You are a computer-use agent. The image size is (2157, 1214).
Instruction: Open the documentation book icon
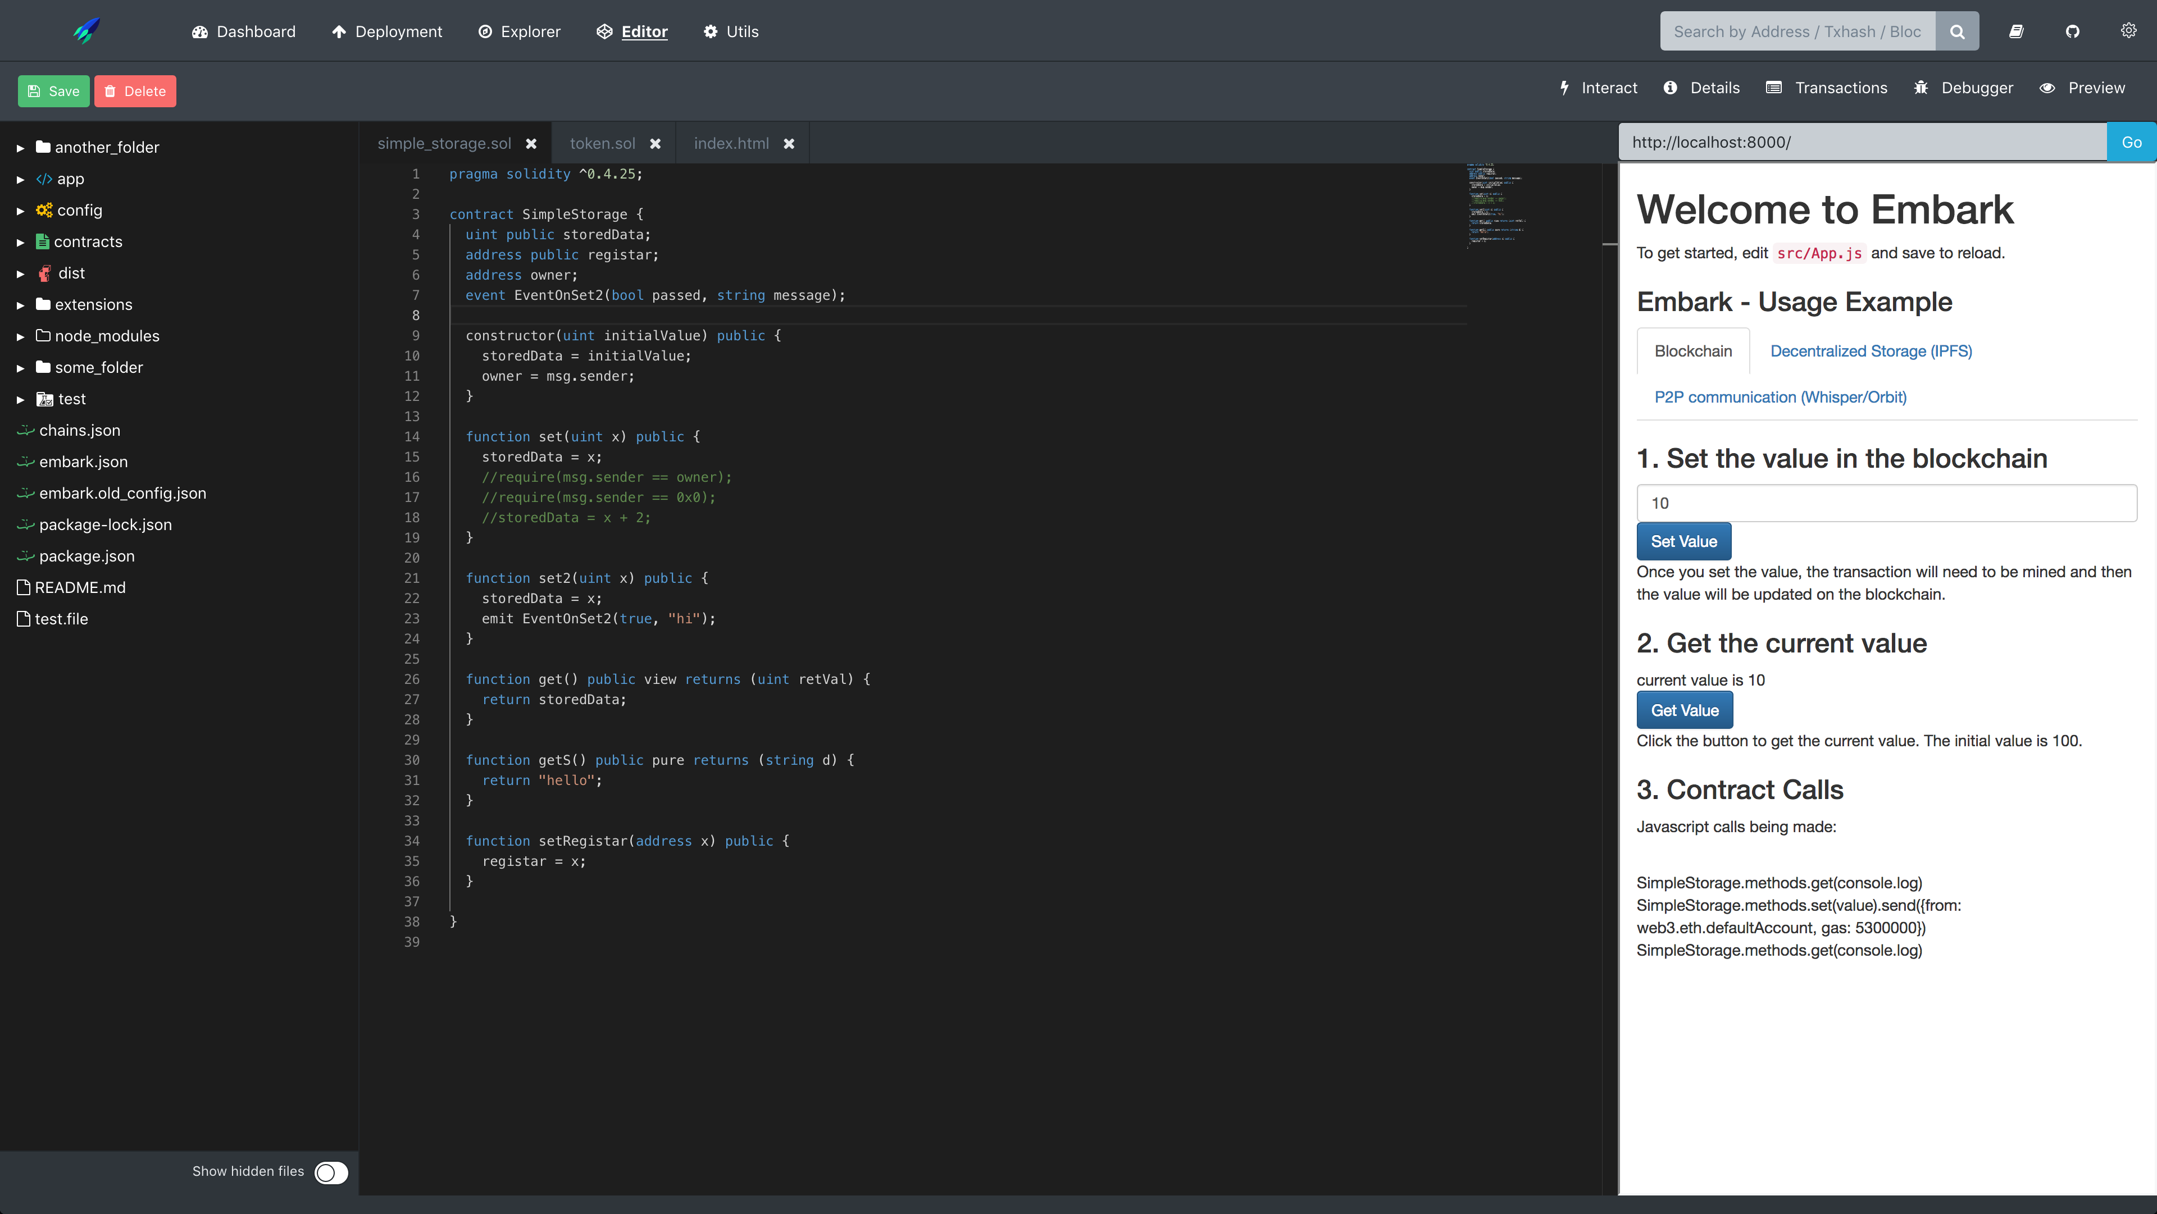[x=2017, y=31]
